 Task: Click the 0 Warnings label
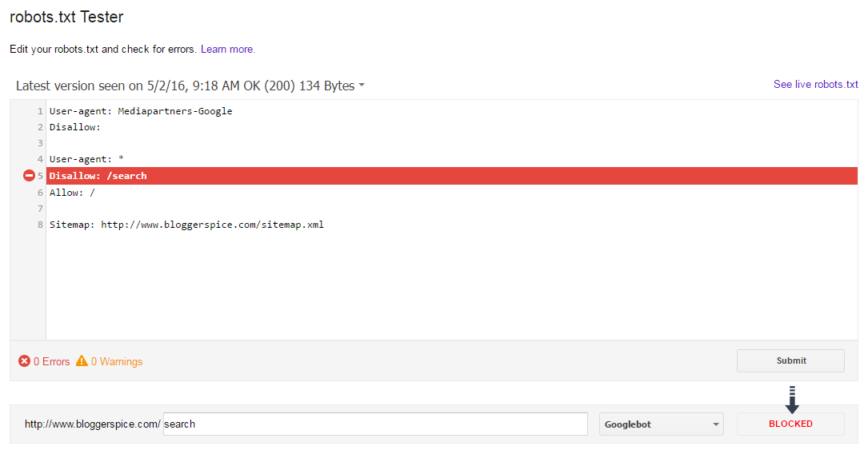pyautogui.click(x=117, y=361)
